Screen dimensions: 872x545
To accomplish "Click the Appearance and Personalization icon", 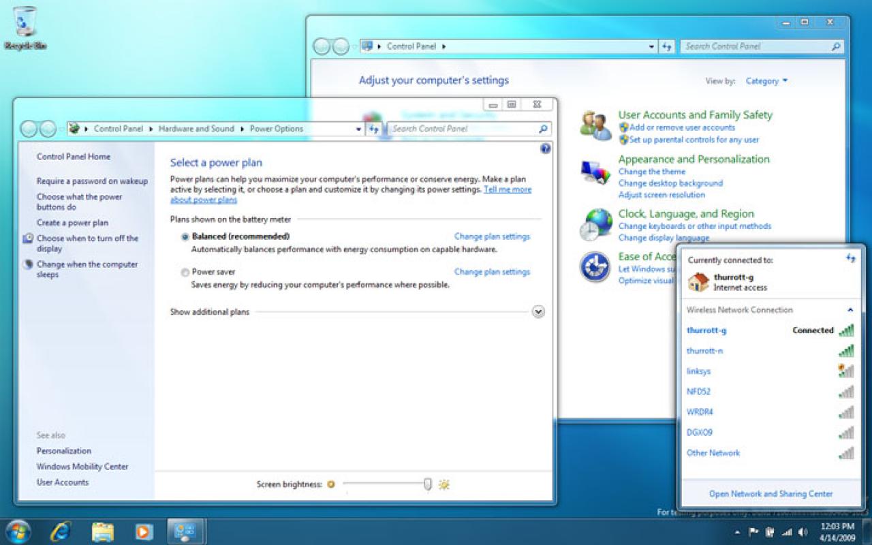I will pyautogui.click(x=595, y=172).
